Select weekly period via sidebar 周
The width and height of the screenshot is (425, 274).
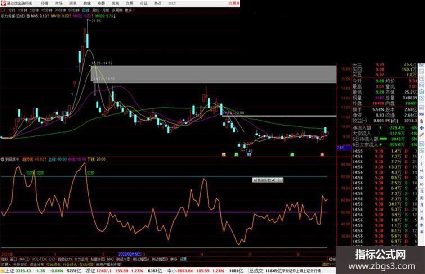[x=421, y=198]
